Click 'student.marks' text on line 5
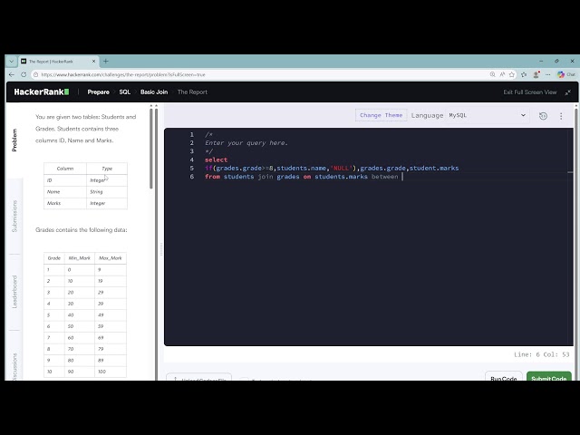580x435 pixels. [434, 169]
